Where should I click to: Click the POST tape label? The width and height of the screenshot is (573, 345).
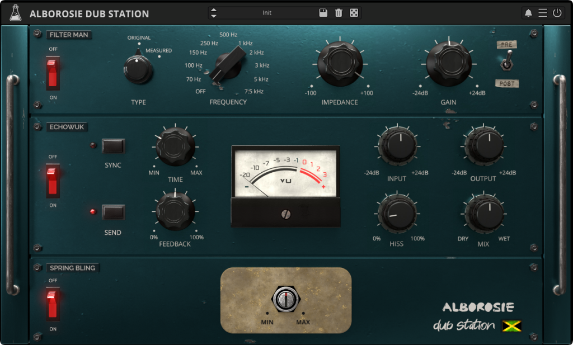click(x=507, y=84)
